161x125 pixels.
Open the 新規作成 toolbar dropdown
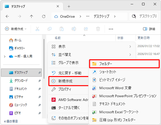pyautogui.click(x=16, y=29)
